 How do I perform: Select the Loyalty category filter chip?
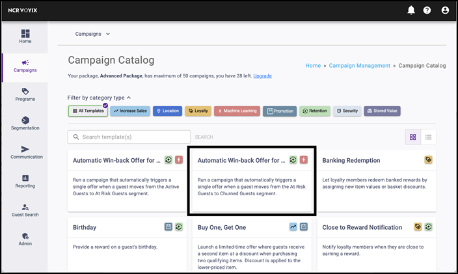coord(198,111)
